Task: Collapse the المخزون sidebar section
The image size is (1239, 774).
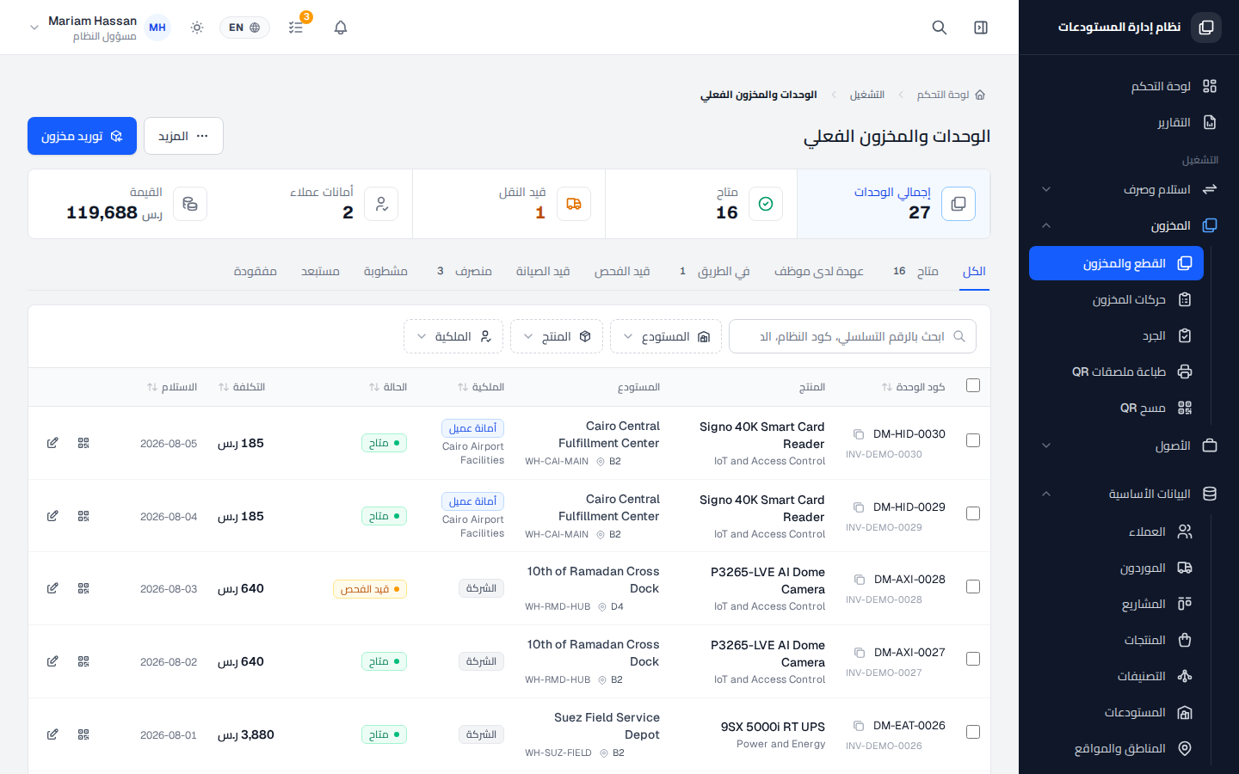Action: click(x=1128, y=225)
